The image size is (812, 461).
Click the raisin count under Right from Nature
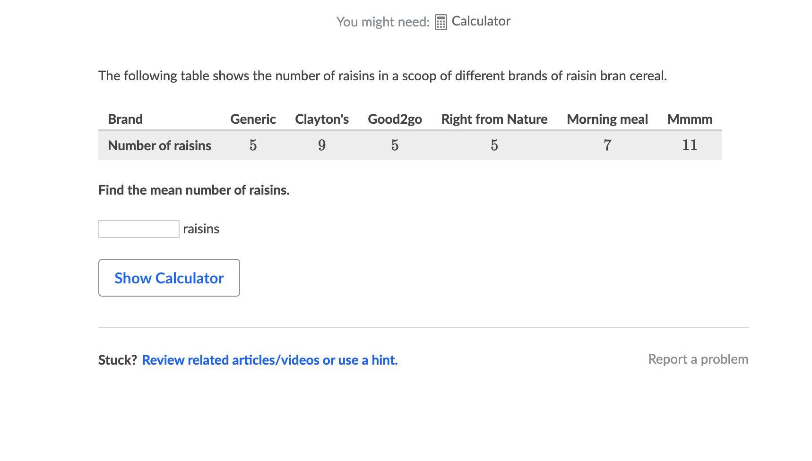coord(494,145)
